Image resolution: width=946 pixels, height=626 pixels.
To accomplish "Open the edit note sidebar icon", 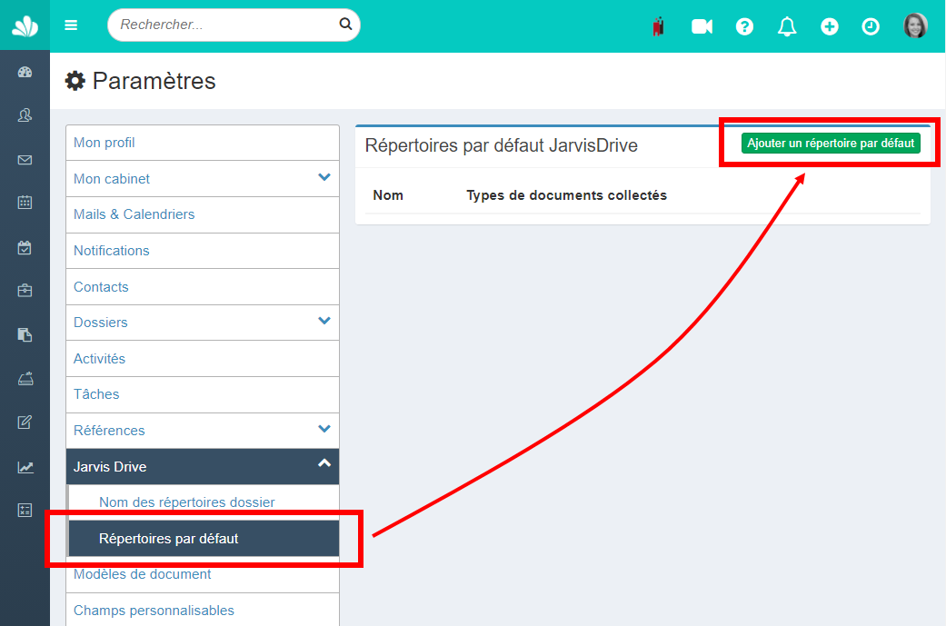I will click(x=25, y=422).
